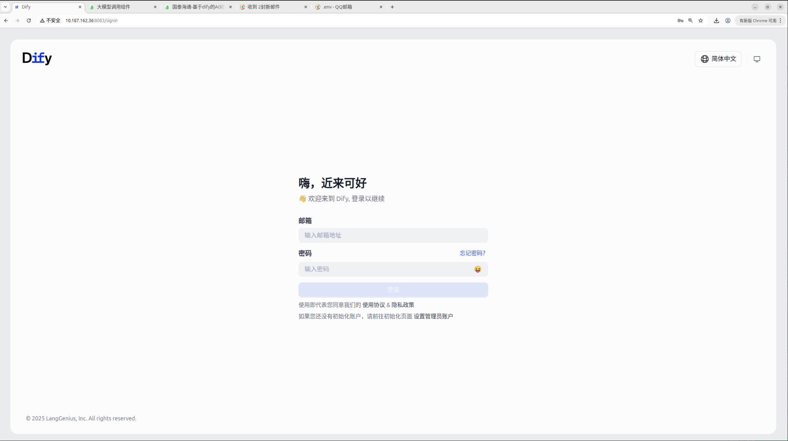Viewport: 788px width, 441px height.
Task: Click the Dify logo
Action: 37,58
